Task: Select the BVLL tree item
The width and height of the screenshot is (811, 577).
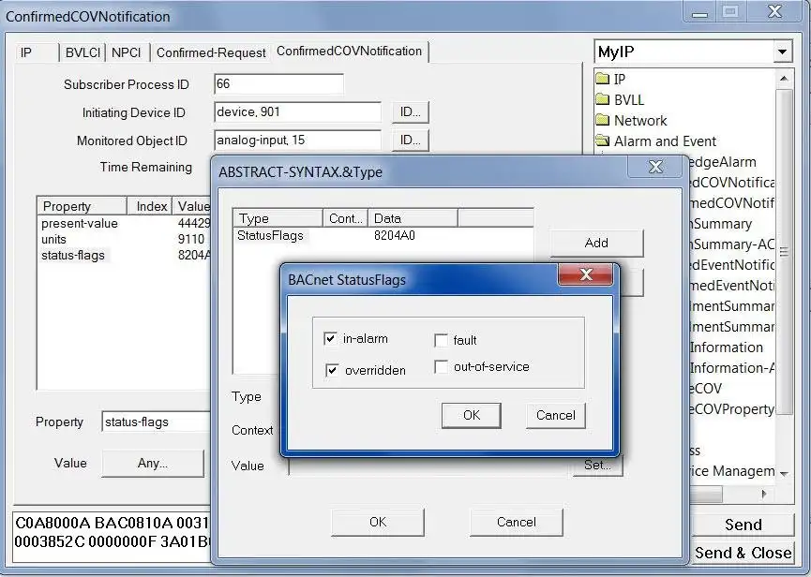Action: coord(629,99)
